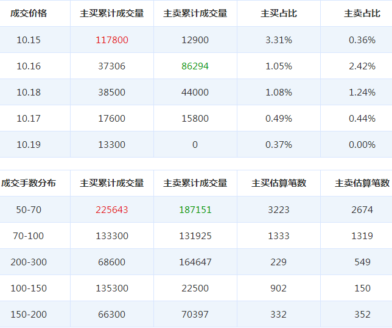Click the value 22500

coord(195,288)
